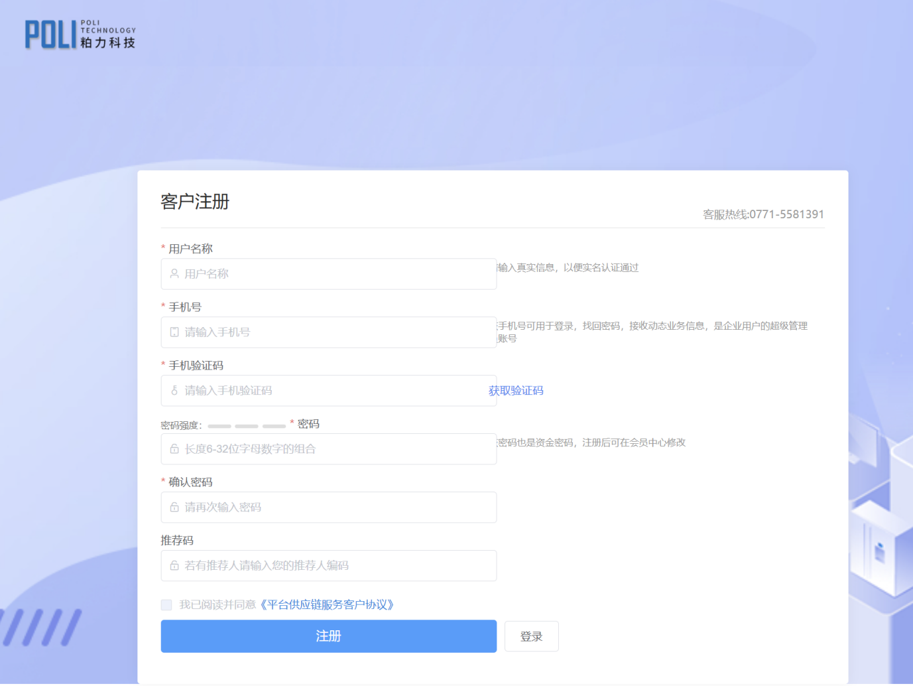Click the 客服热线 hotline number text
This screenshot has height=686, width=913.
(762, 214)
